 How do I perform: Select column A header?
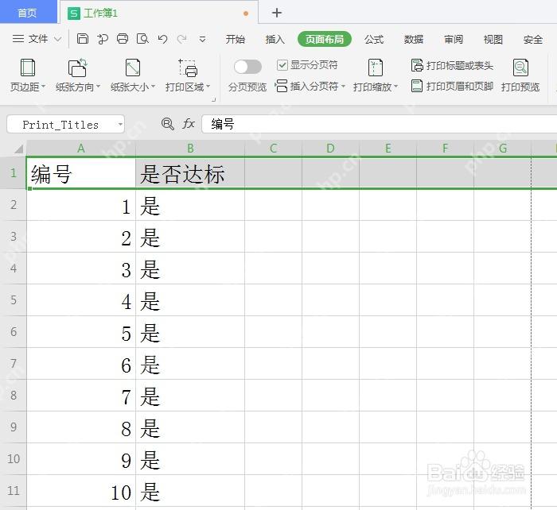(x=81, y=149)
